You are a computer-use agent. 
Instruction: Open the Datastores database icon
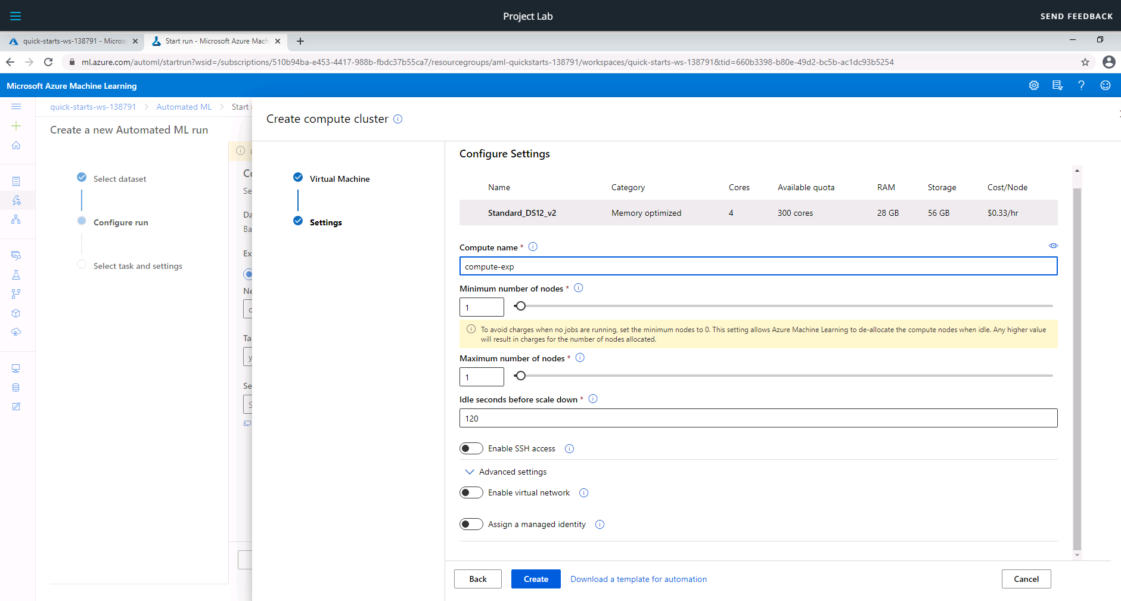pos(17,387)
